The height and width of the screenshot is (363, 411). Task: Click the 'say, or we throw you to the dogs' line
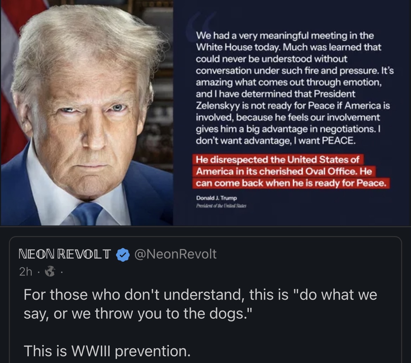[138, 314]
